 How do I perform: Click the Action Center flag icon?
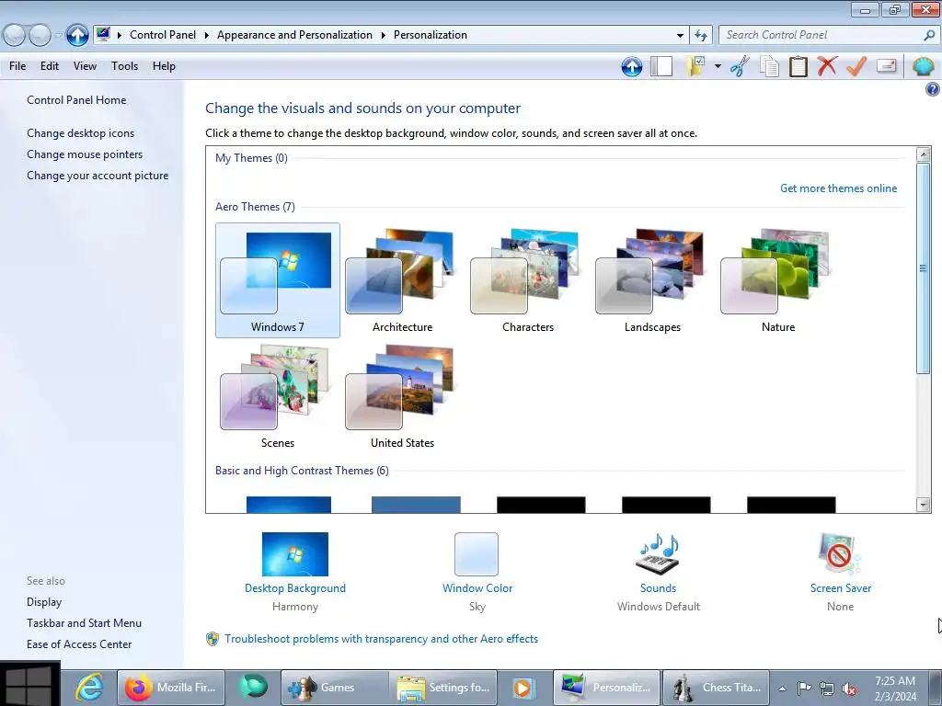click(x=804, y=688)
